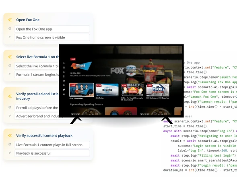Click the sparkle icon beside Open Fox One

[x=10, y=20]
